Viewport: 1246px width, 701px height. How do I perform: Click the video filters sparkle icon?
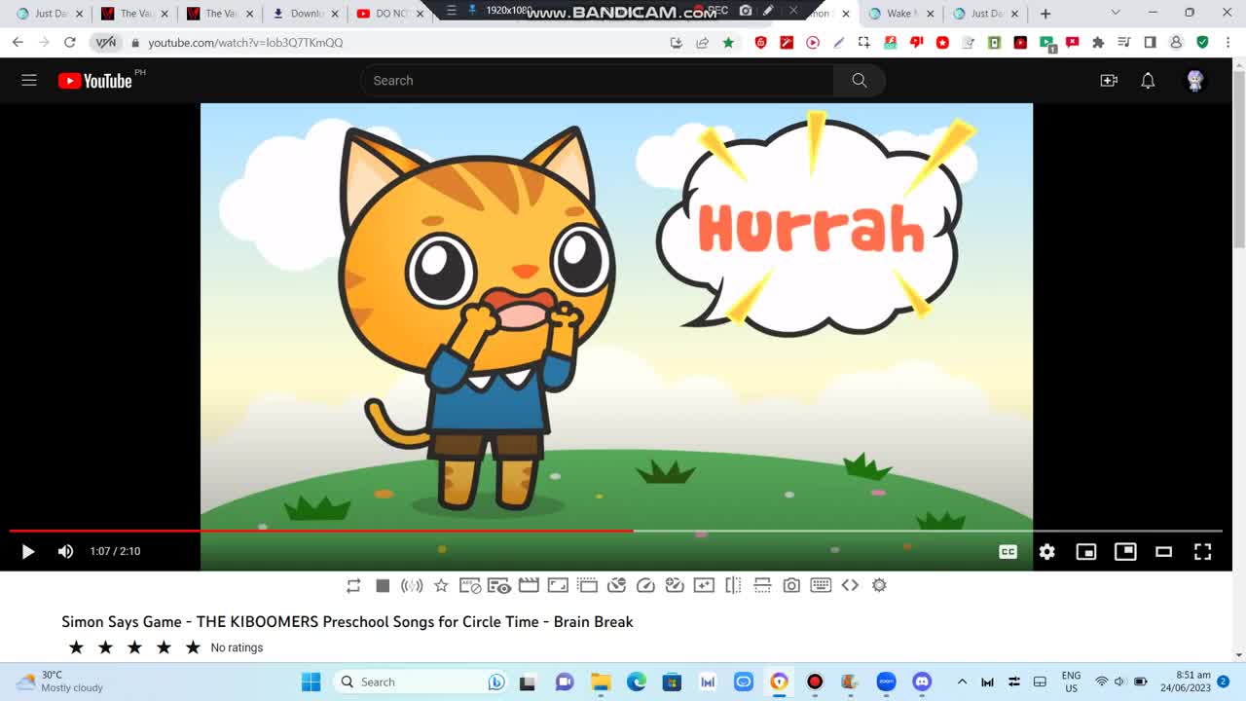[x=704, y=585]
